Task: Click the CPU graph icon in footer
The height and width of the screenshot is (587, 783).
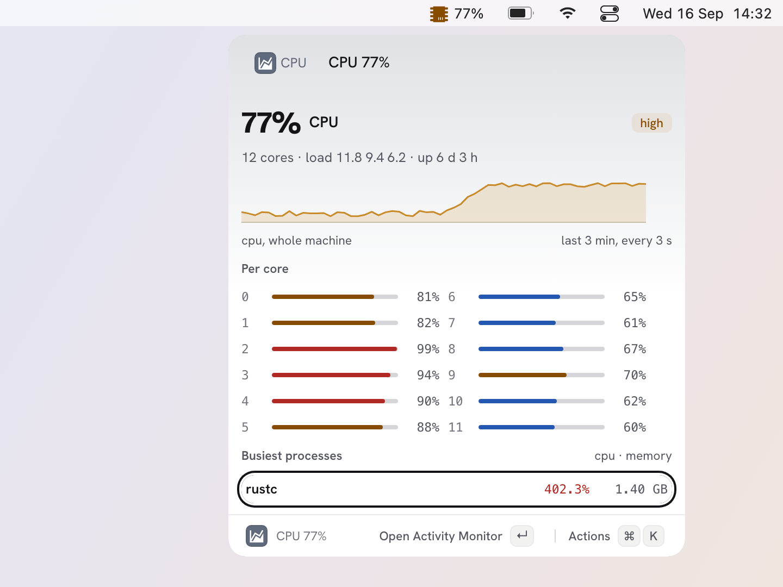Action: click(257, 536)
